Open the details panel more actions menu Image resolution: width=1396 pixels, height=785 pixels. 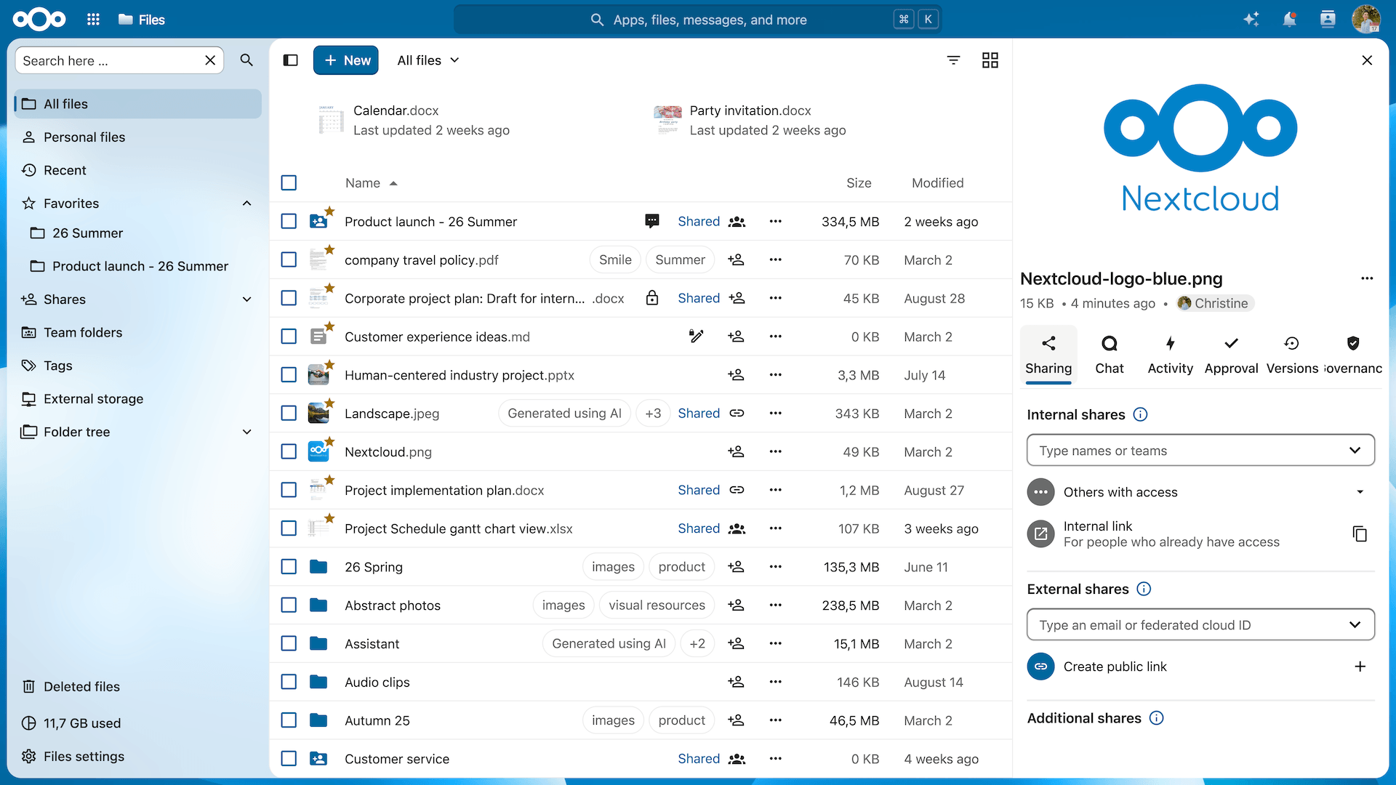pyautogui.click(x=1367, y=278)
